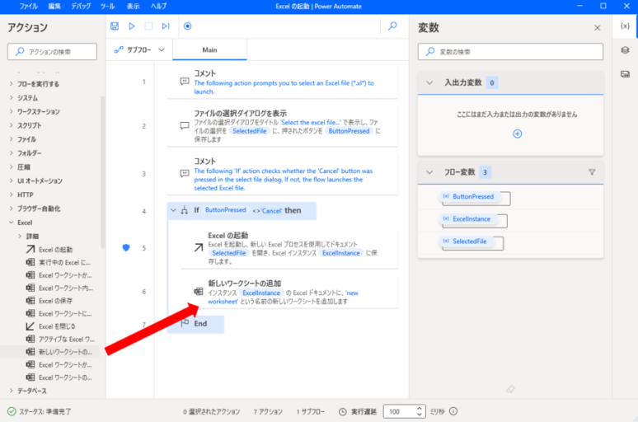Open the ファイル menu
This screenshot has height=422, width=638.
coord(29,6)
